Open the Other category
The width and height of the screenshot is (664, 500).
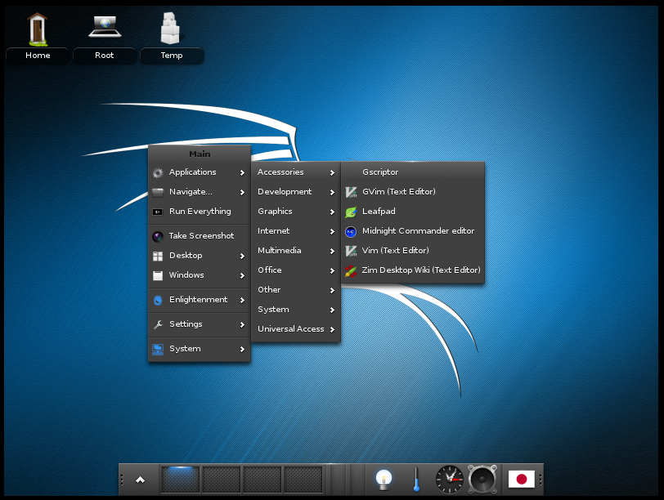296,290
